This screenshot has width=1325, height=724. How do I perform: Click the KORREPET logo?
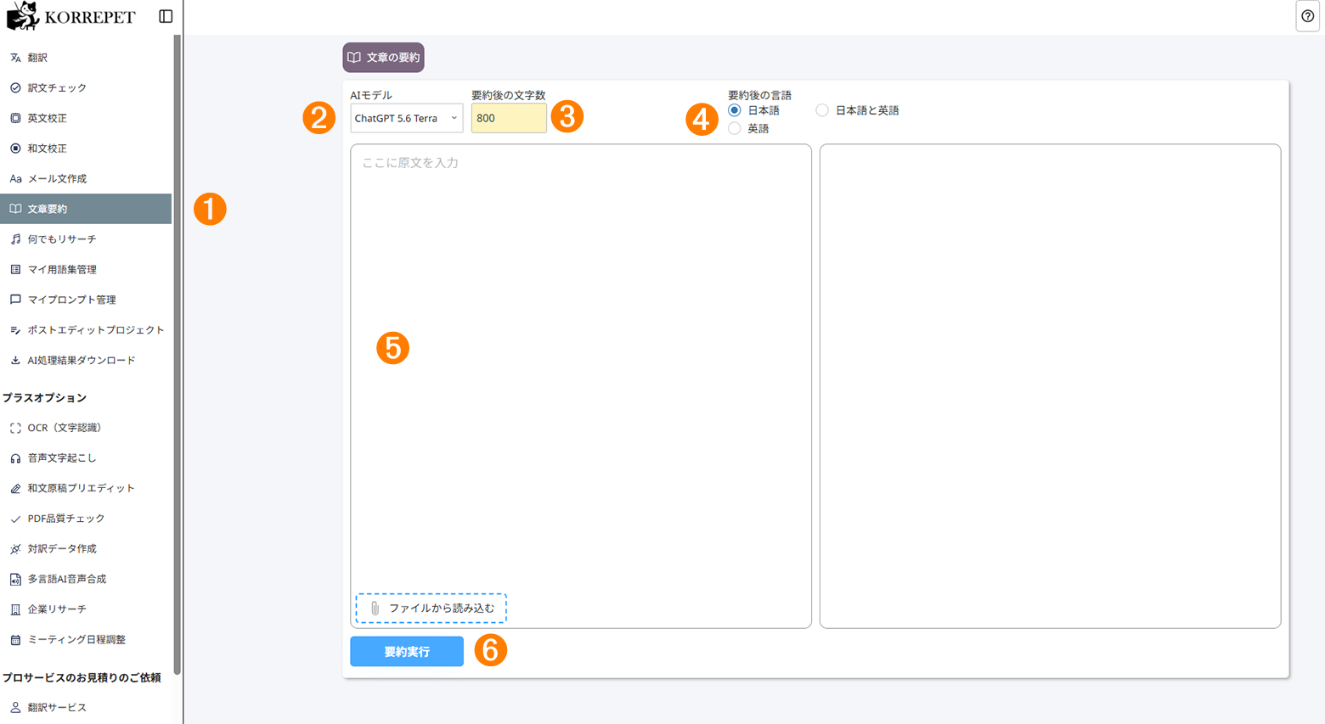(71, 16)
